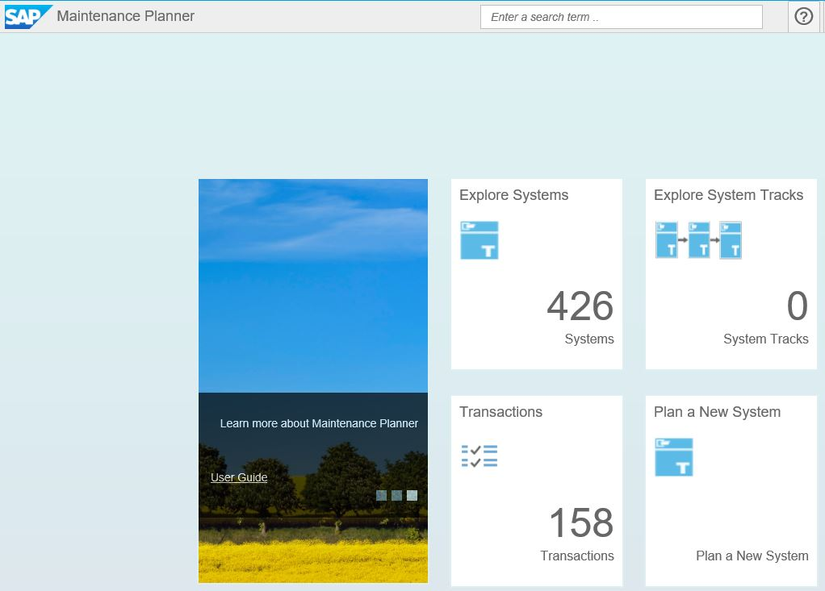
Task: Click the Explore System Tracks chain icon
Action: [698, 240]
